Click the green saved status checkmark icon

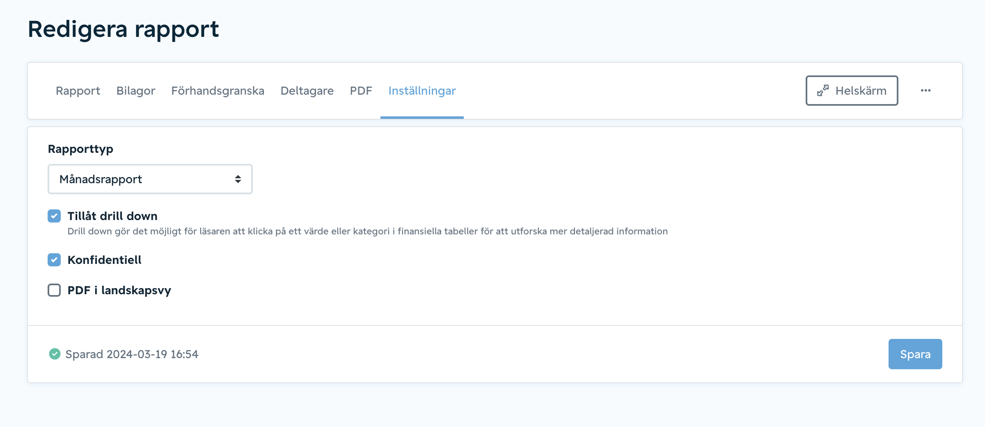[55, 354]
